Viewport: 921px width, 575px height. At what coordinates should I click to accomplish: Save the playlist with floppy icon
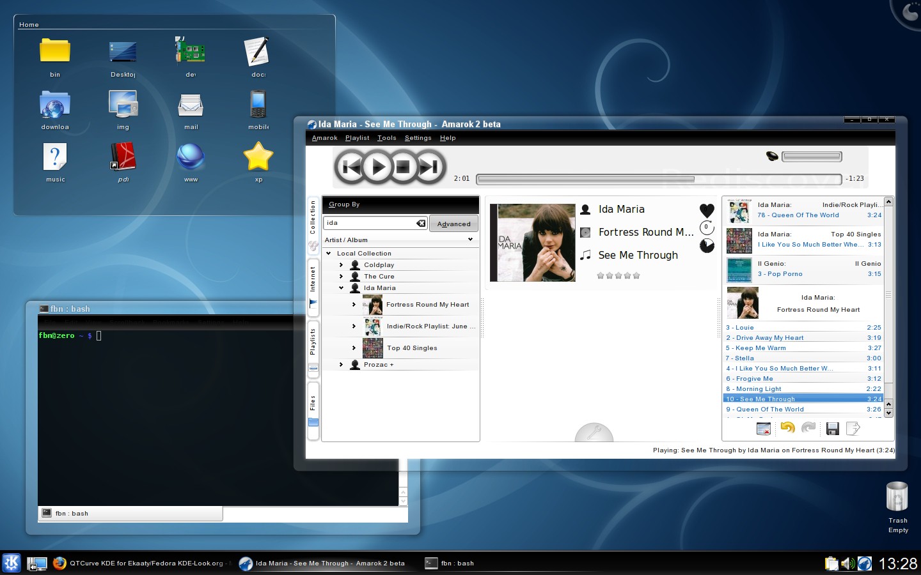click(832, 429)
